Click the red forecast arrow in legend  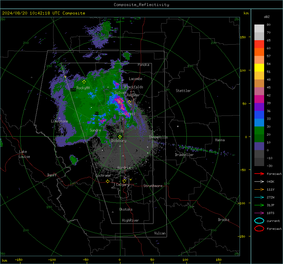coord(259,174)
